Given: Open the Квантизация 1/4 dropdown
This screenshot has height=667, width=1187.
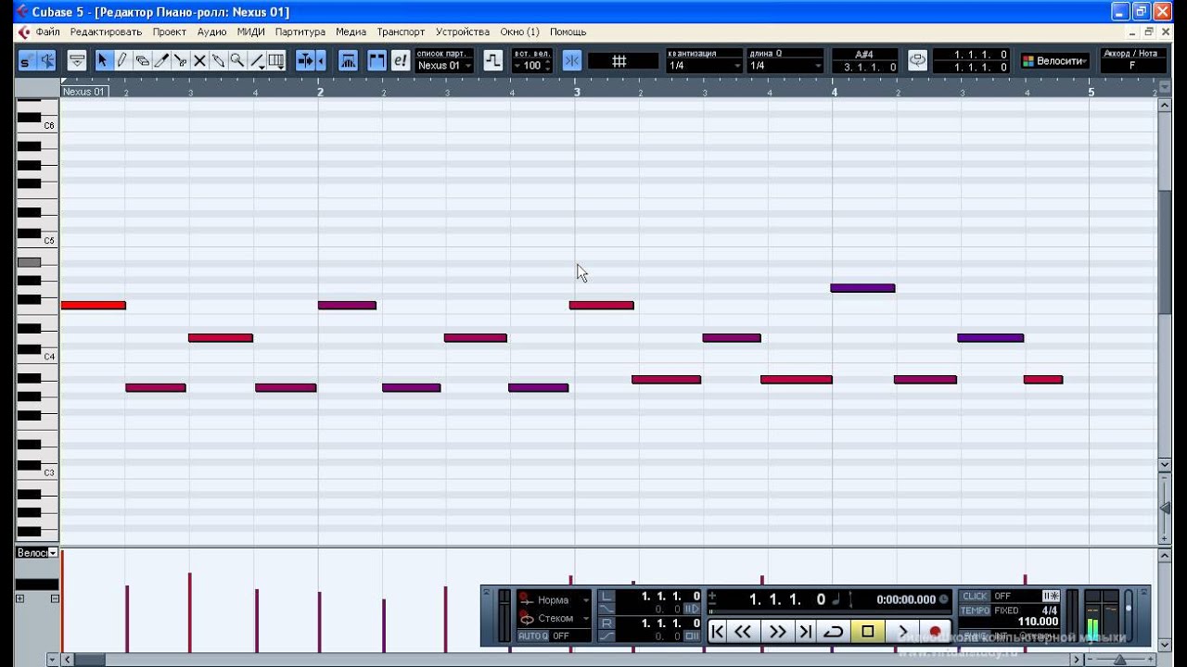Looking at the screenshot, I should pyautogui.click(x=705, y=66).
